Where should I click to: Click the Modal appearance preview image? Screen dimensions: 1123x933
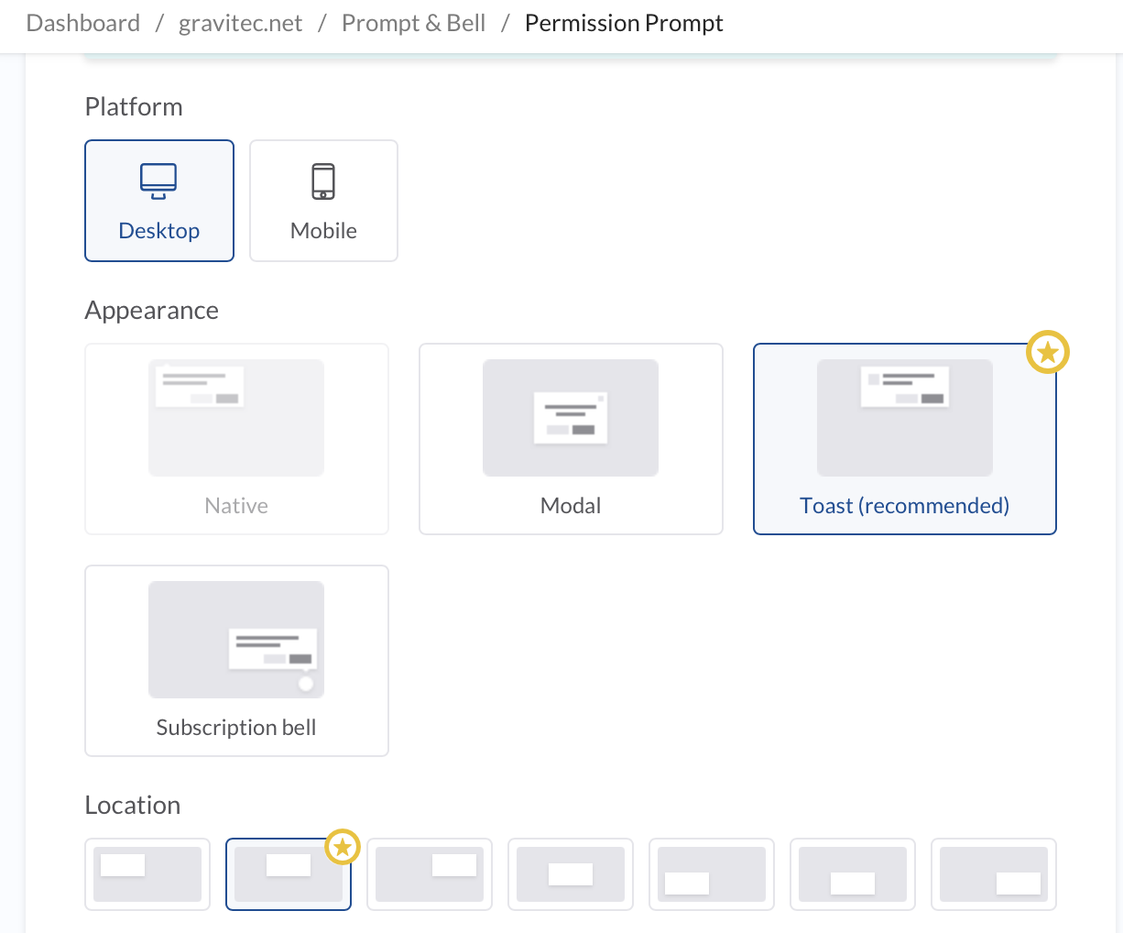click(x=570, y=418)
